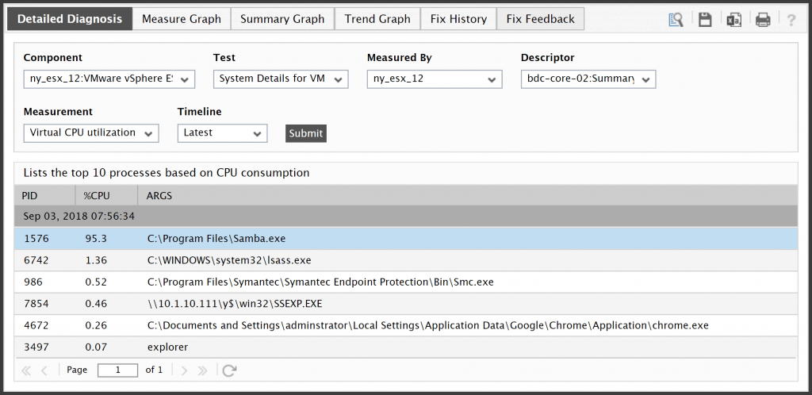This screenshot has height=395, width=812.
Task: Click CPU value 0.52
Action: [96, 282]
